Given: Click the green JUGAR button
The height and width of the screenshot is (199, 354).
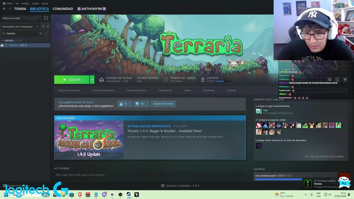Looking at the screenshot, I should point(72,80).
